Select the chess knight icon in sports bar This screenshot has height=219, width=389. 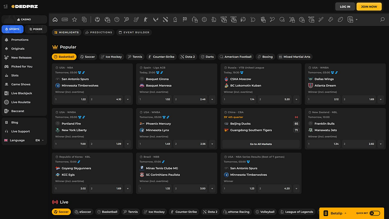point(175,19)
